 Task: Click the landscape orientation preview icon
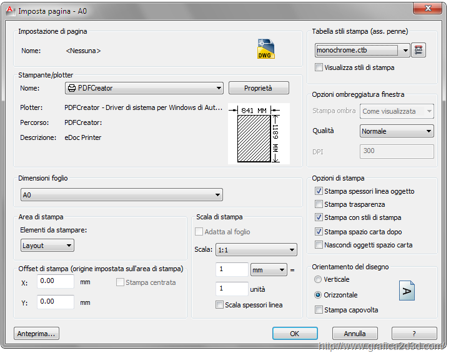point(407,291)
